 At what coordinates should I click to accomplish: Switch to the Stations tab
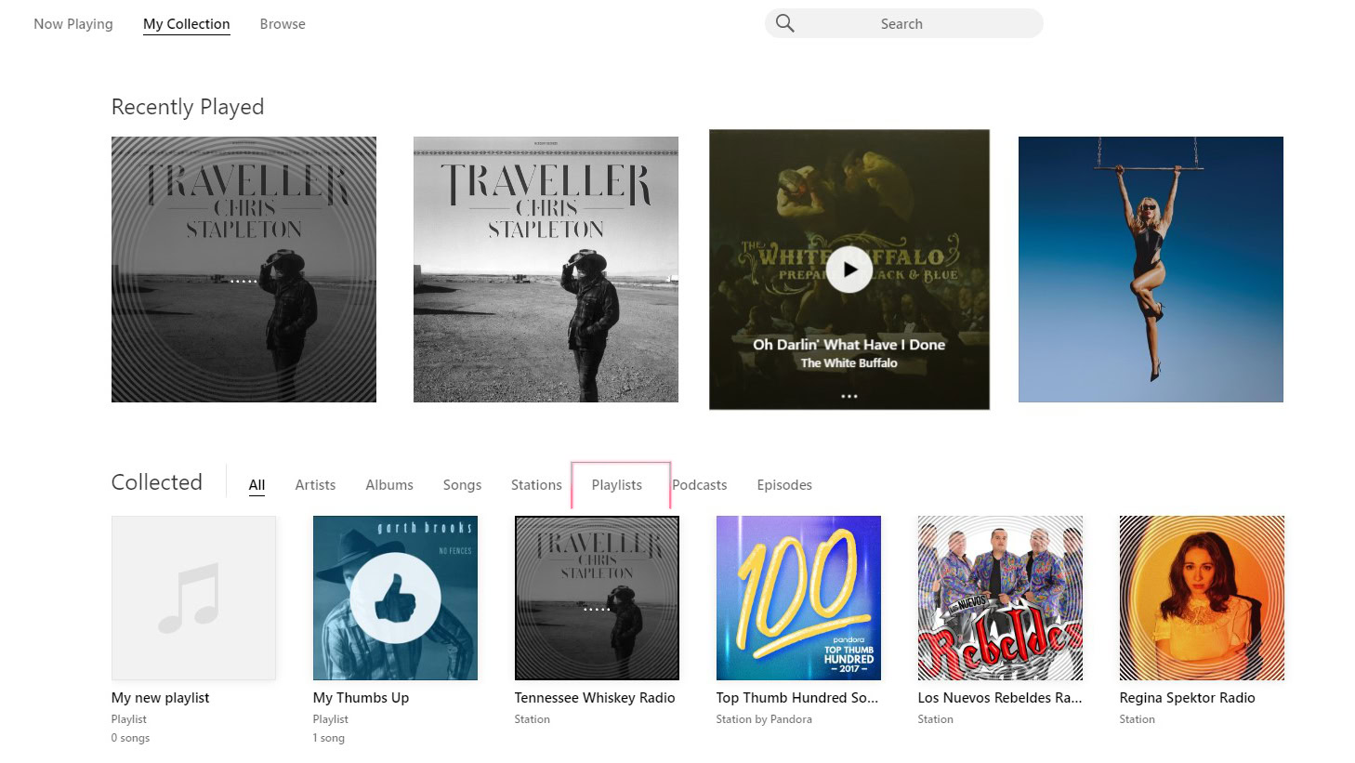tap(536, 485)
